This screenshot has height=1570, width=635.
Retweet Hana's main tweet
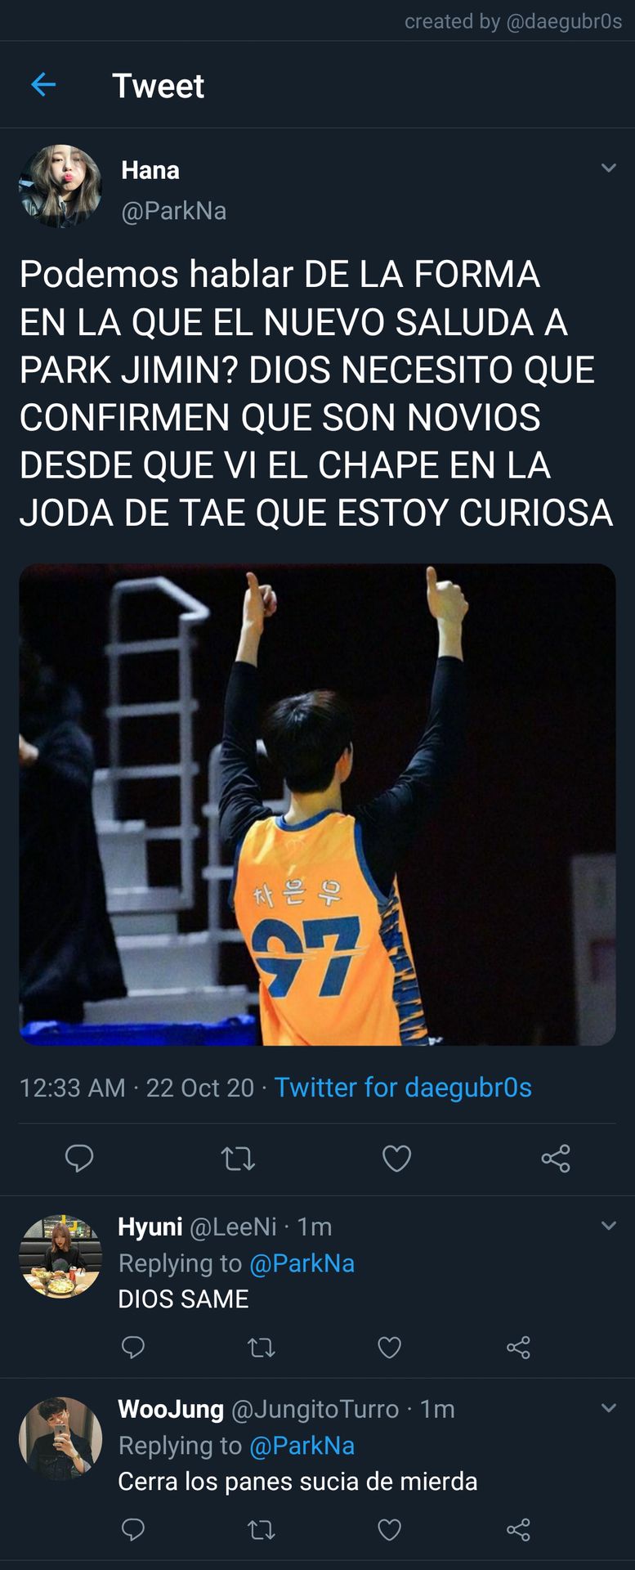(x=238, y=1158)
